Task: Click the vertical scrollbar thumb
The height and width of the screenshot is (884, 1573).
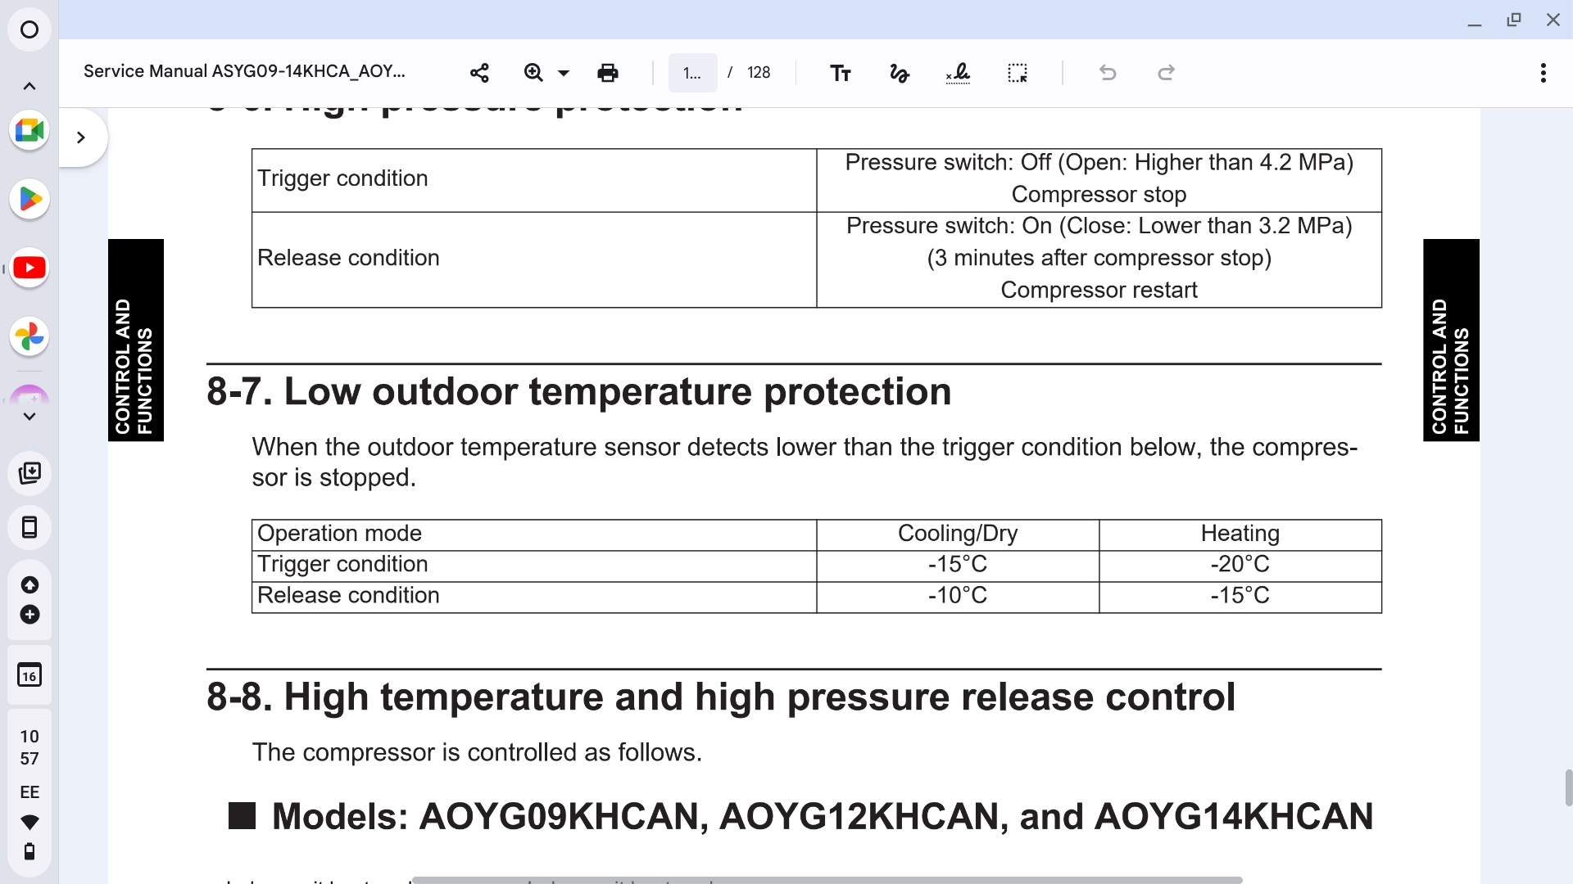Action: (1568, 787)
